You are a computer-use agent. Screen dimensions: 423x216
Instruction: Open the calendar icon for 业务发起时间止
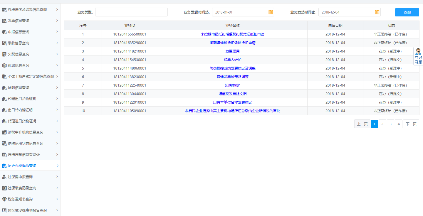pos(377,12)
